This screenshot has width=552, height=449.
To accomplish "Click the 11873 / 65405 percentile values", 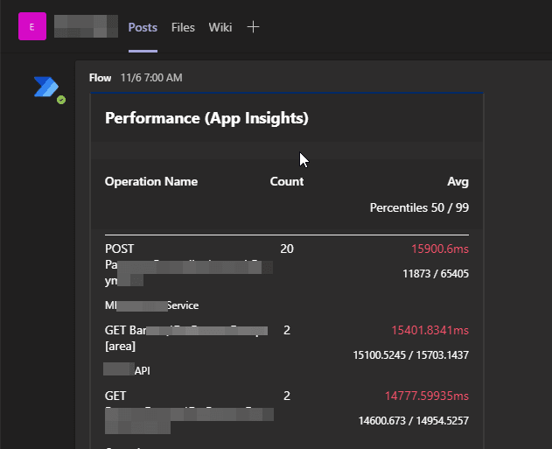I will point(436,274).
